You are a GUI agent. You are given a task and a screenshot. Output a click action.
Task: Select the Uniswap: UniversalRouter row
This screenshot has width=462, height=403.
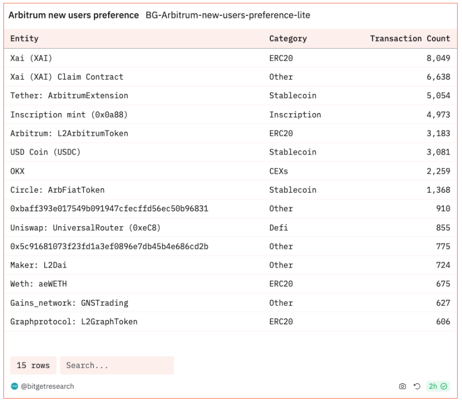tap(85, 228)
